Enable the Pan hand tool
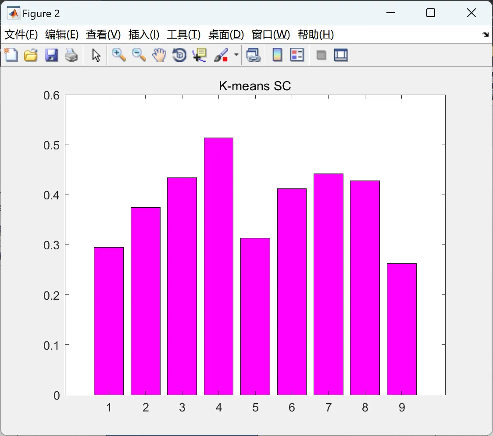The image size is (493, 436). [x=159, y=55]
